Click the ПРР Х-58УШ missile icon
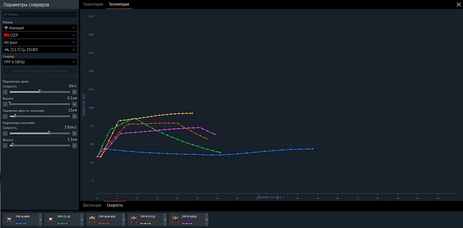 [x=175, y=220]
